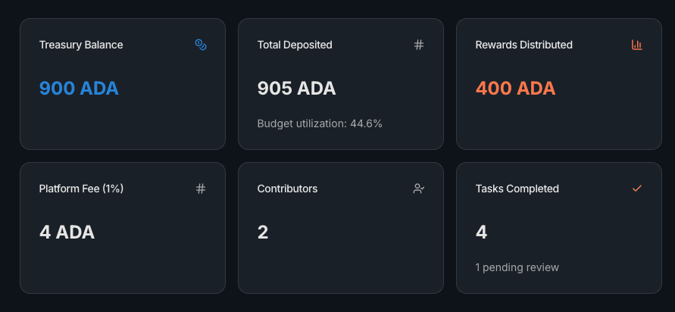Viewport: 675px width, 312px height.
Task: Click the 905 ADA deposited amount
Action: [297, 89]
